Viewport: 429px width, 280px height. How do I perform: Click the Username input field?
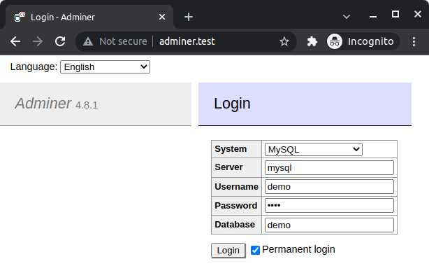[329, 186]
